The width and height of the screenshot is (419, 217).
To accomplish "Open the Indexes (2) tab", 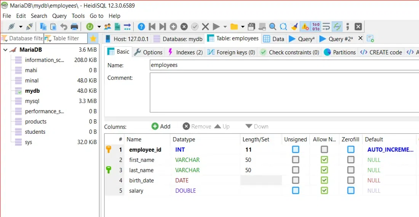I will click(x=186, y=52).
